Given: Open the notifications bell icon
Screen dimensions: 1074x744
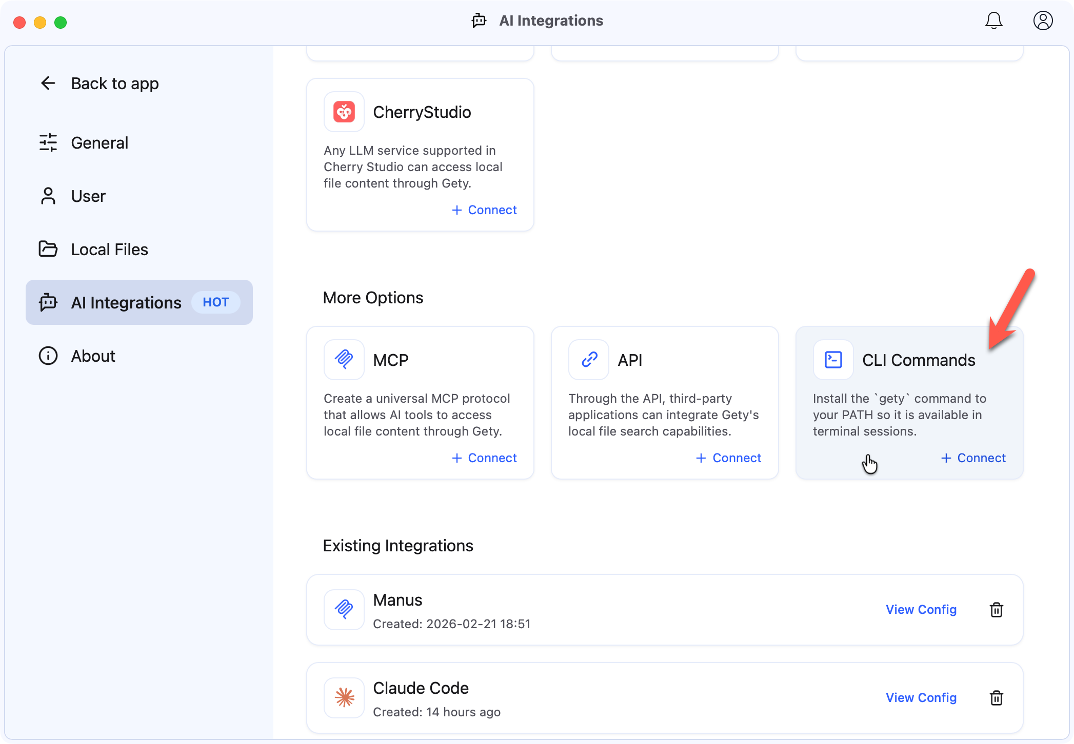Looking at the screenshot, I should tap(993, 21).
